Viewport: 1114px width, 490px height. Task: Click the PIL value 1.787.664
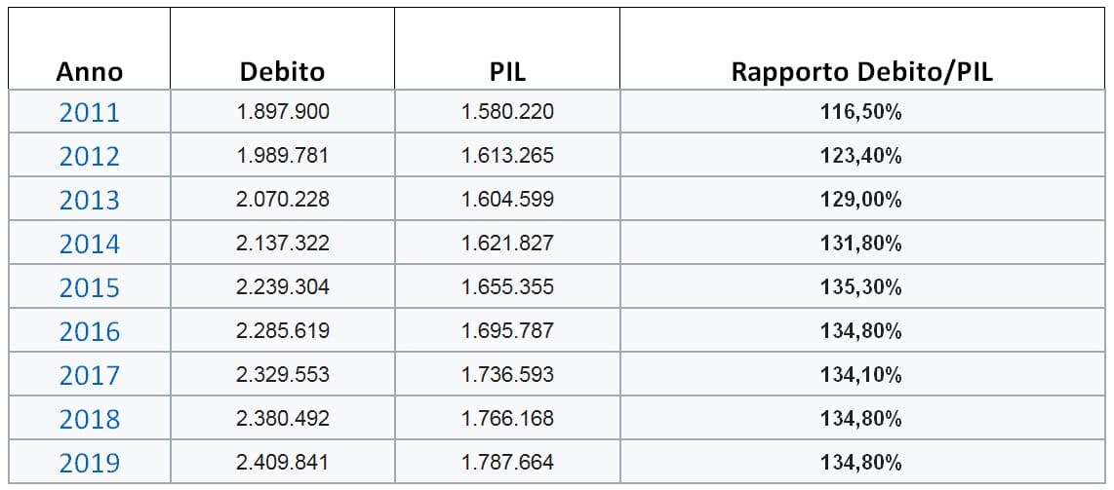pyautogui.click(x=507, y=463)
